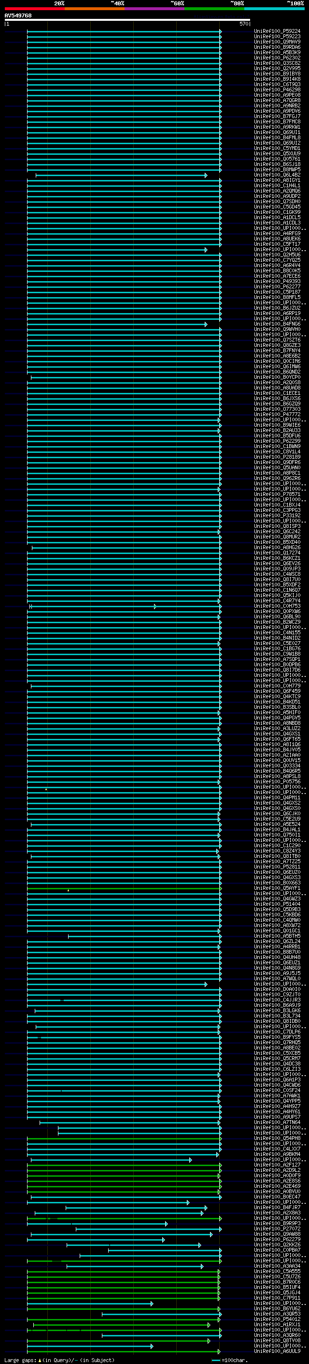
Task: Select hit label UniRef100_A3AA34
Action: (277, 1265)
